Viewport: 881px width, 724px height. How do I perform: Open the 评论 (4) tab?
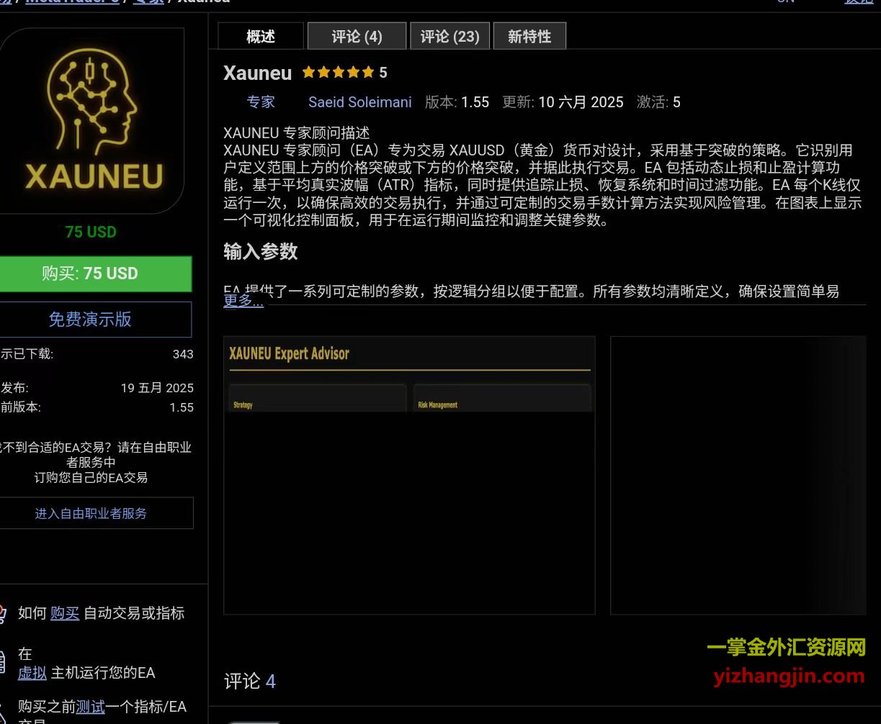coord(357,37)
